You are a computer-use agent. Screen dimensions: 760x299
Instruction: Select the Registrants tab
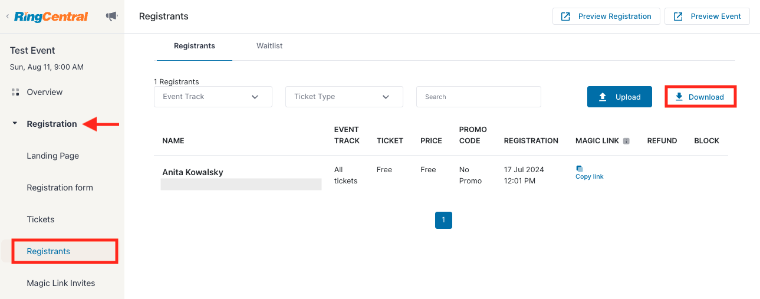pyautogui.click(x=195, y=45)
